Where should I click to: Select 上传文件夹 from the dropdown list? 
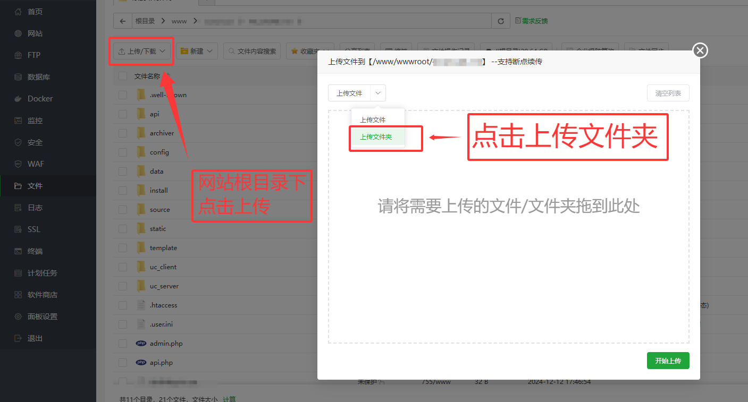point(376,137)
